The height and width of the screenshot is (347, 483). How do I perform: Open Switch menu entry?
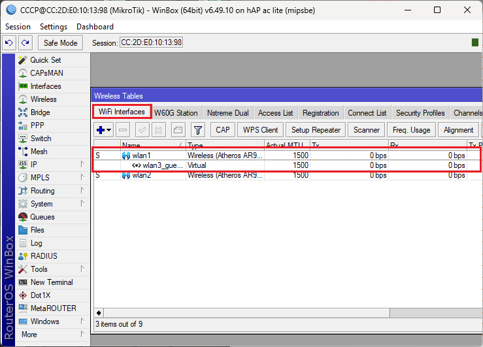pos(52,139)
